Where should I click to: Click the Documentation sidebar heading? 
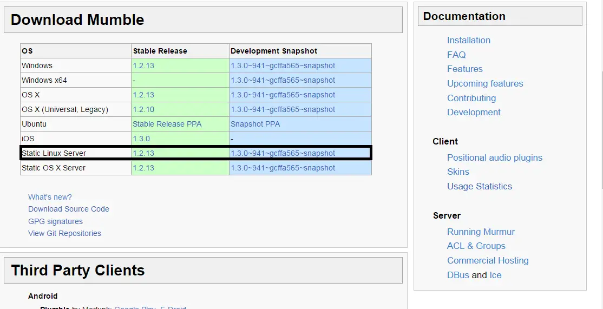464,16
